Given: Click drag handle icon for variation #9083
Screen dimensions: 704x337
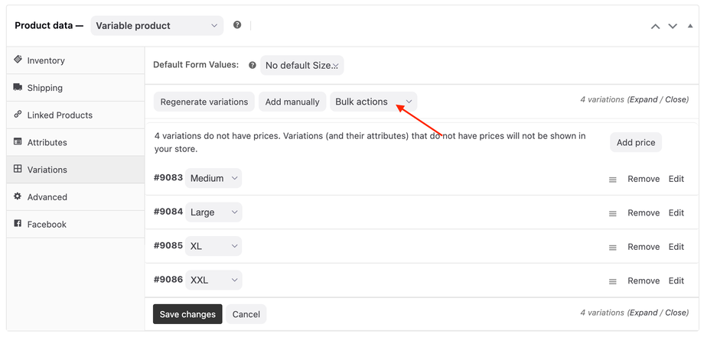Looking at the screenshot, I should click(x=612, y=180).
